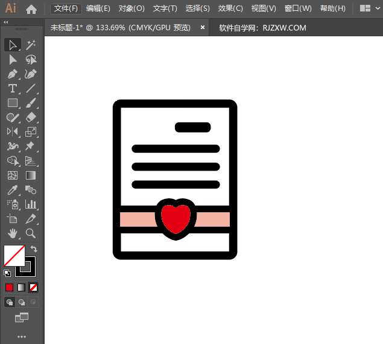This screenshot has width=383, height=344.
Task: Select the Paintbrush tool
Action: (31, 103)
